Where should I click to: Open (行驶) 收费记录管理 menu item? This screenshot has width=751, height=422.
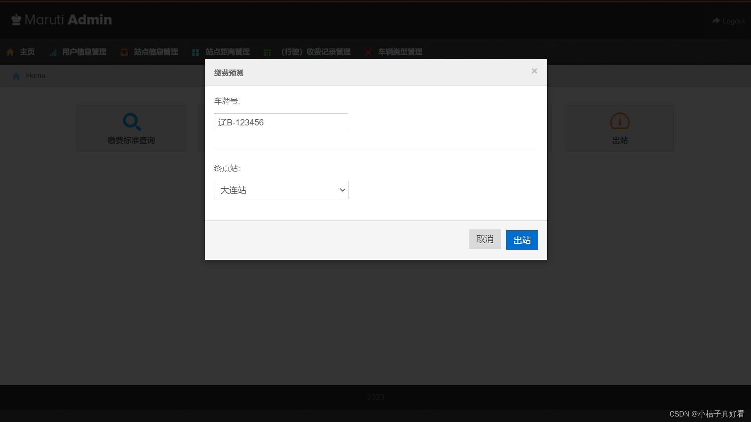point(307,52)
